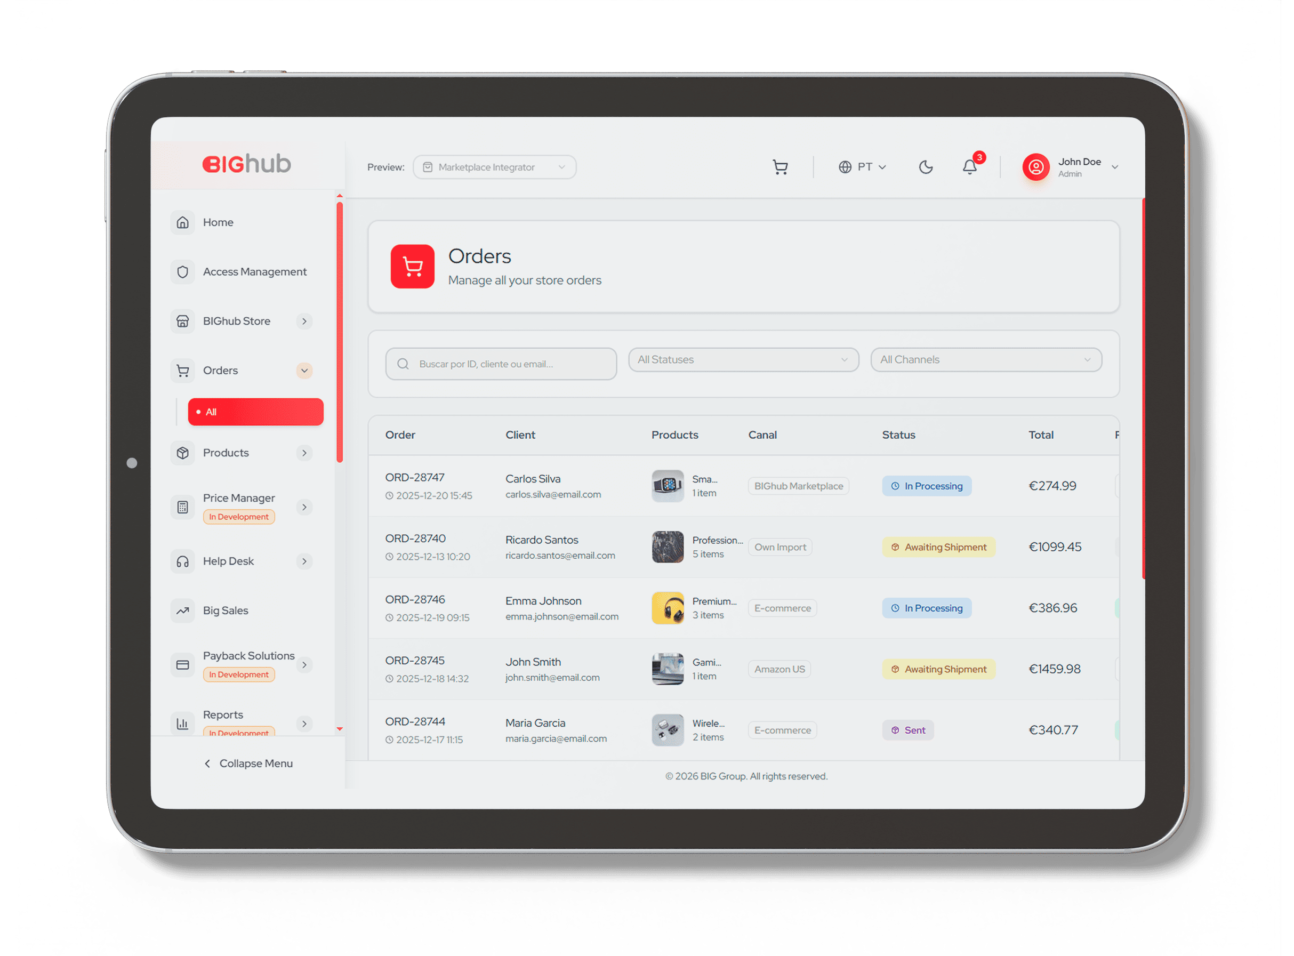
Task: Click the Help Desk headset icon
Action: (183, 561)
